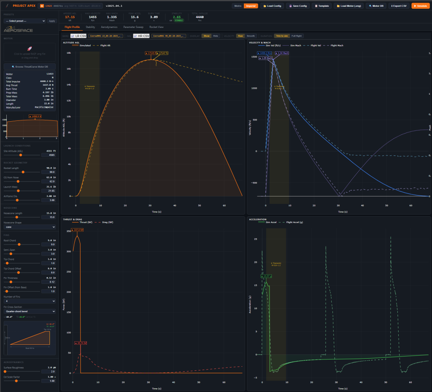Click the ConradM#1 HR IMU file chip

tap(169, 36)
